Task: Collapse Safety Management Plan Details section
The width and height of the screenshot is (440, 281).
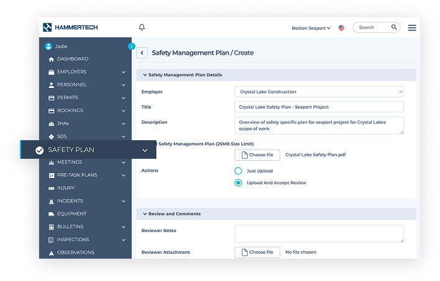Action: [x=145, y=75]
